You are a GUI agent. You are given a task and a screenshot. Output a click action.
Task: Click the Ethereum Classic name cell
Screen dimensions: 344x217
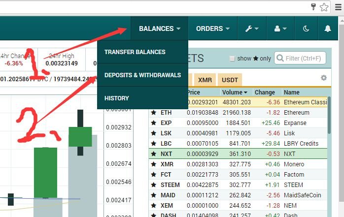pyautogui.click(x=305, y=102)
